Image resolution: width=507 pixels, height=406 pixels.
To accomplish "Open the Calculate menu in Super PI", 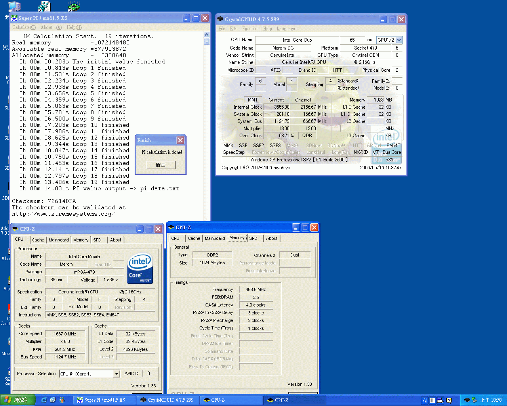I will click(24, 27).
